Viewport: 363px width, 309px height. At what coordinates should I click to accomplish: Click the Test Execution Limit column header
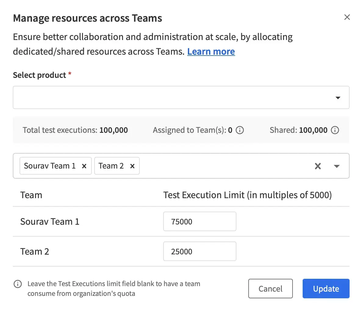247,195
